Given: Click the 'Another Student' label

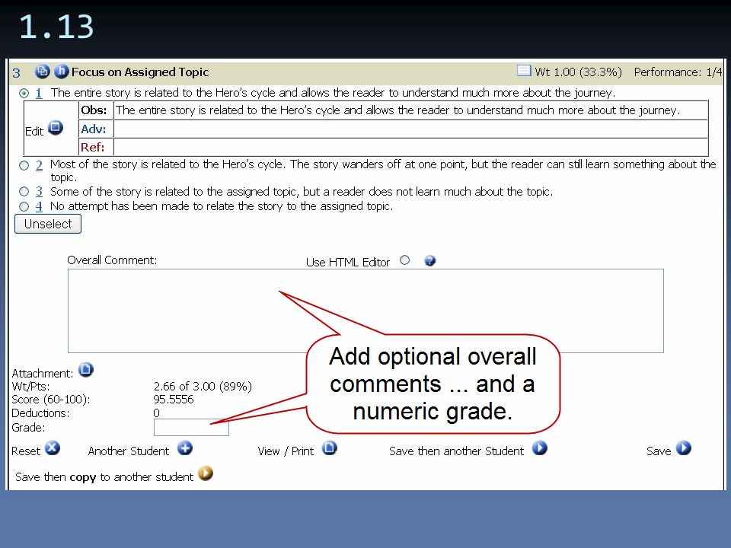Looking at the screenshot, I should point(128,451).
